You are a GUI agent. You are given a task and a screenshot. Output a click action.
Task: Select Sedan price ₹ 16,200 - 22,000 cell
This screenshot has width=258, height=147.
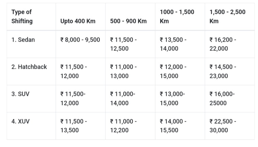[x=223, y=44]
